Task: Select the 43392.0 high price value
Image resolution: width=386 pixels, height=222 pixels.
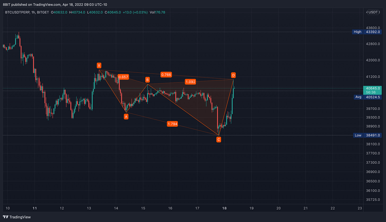Action: point(373,32)
